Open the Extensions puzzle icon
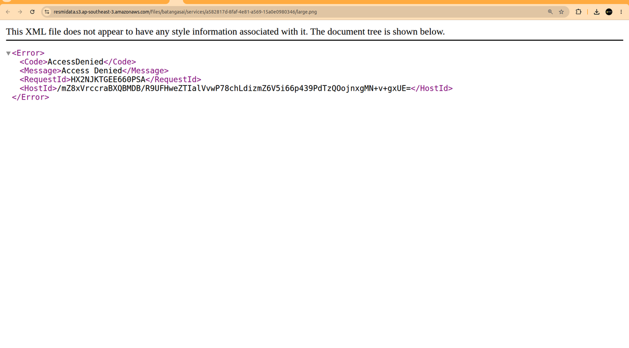The height and width of the screenshot is (348, 629). [578, 12]
